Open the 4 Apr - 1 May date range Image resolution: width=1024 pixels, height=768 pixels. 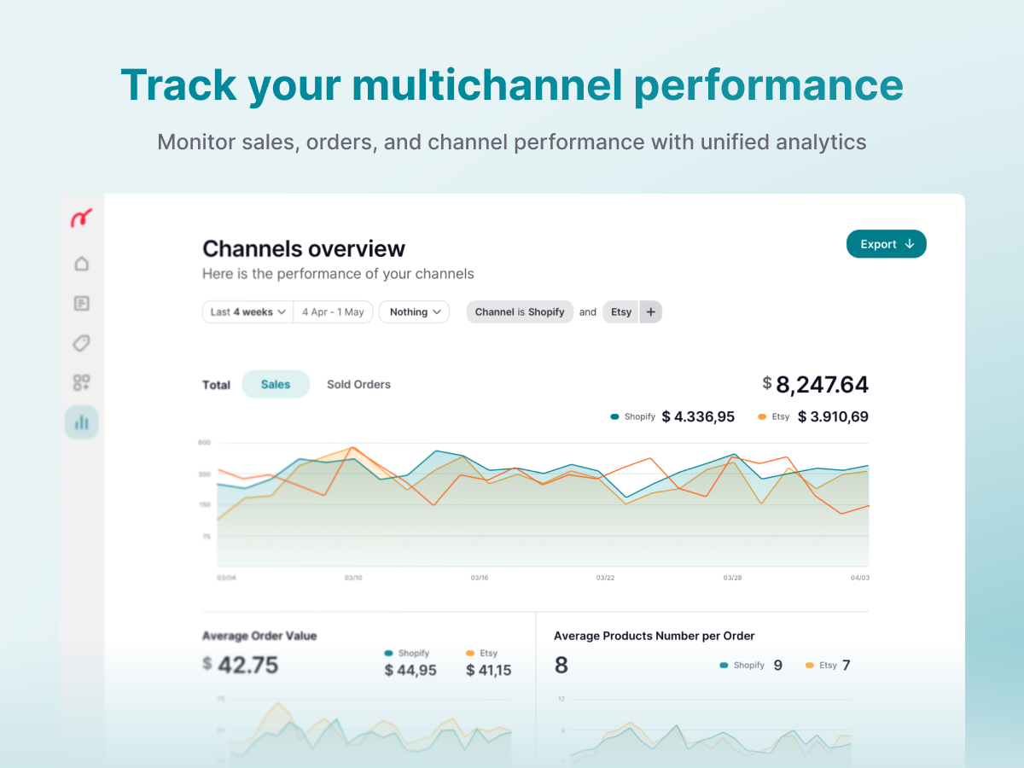coord(333,312)
